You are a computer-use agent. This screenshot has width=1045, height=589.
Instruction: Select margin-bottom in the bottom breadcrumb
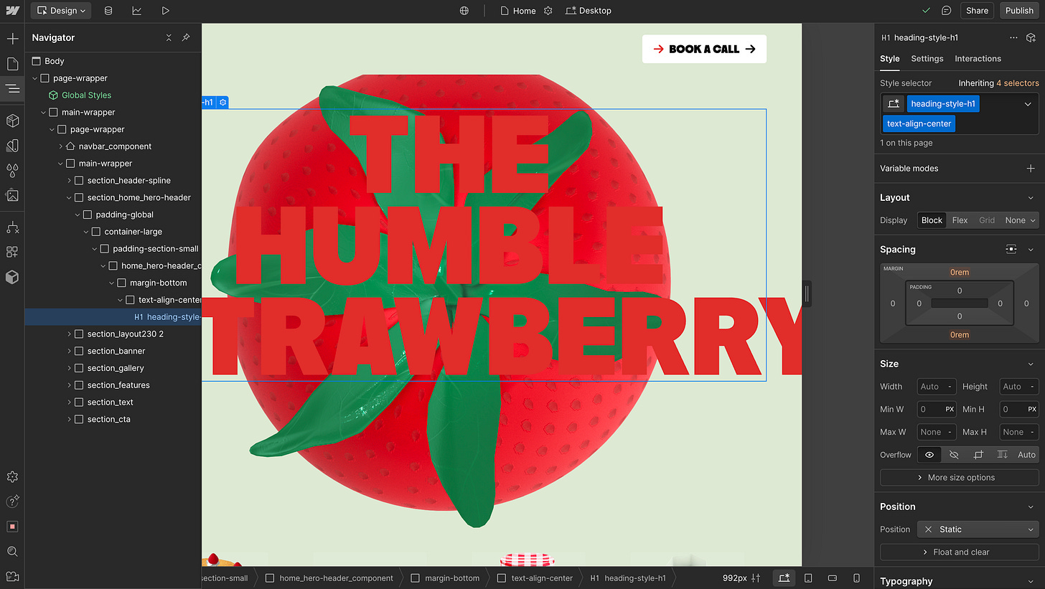(445, 578)
